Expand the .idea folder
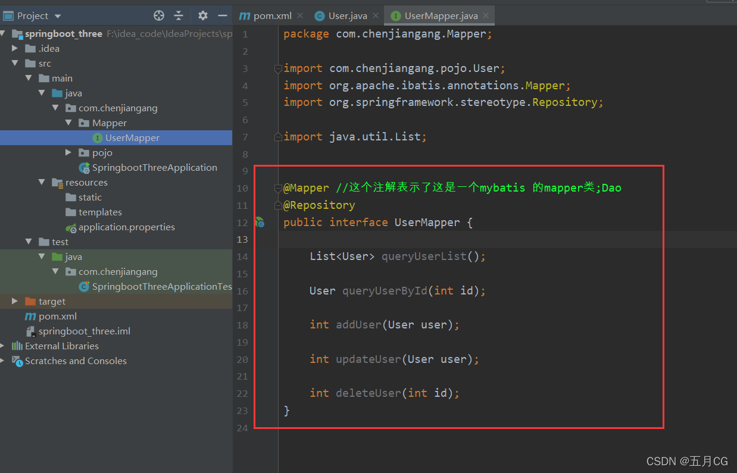This screenshot has width=737, height=473. [15, 49]
